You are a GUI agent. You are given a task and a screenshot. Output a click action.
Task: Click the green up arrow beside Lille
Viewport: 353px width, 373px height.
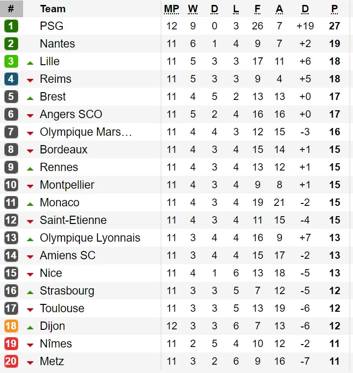click(30, 62)
